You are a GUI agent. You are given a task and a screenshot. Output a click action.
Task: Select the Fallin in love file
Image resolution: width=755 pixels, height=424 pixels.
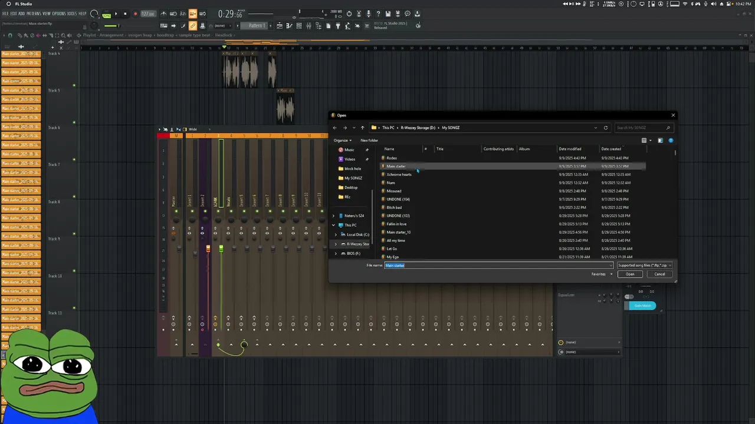pos(396,224)
